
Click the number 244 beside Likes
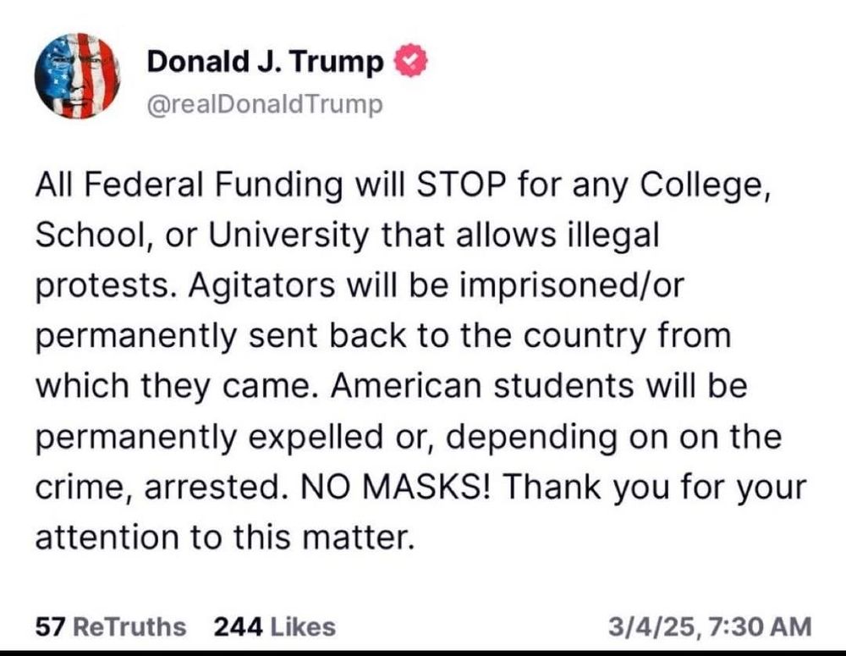tap(239, 627)
